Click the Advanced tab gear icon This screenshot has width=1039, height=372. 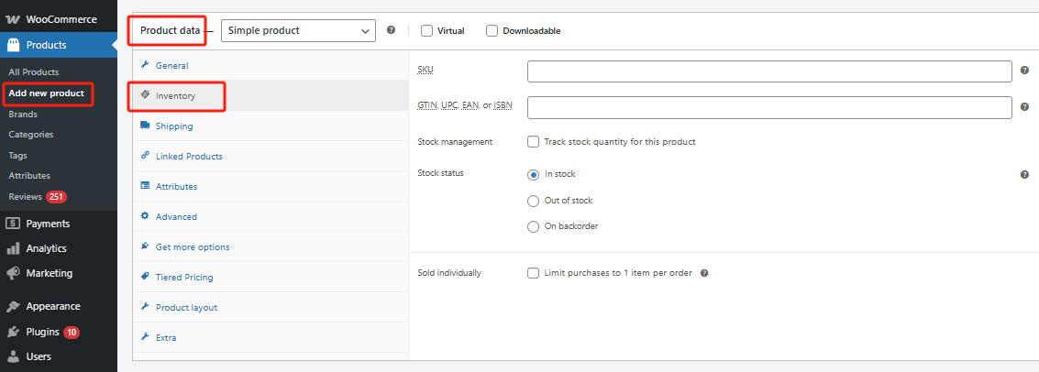145,216
